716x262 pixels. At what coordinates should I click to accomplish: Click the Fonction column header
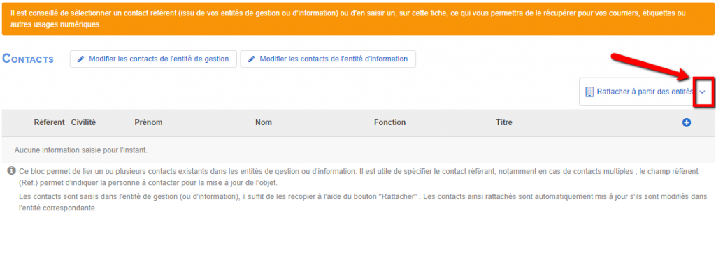point(389,122)
